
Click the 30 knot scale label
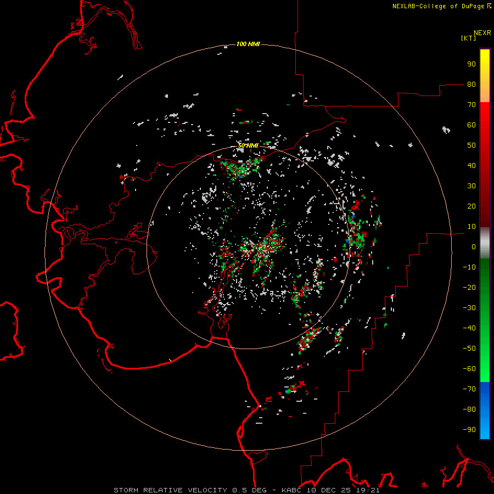coord(471,186)
